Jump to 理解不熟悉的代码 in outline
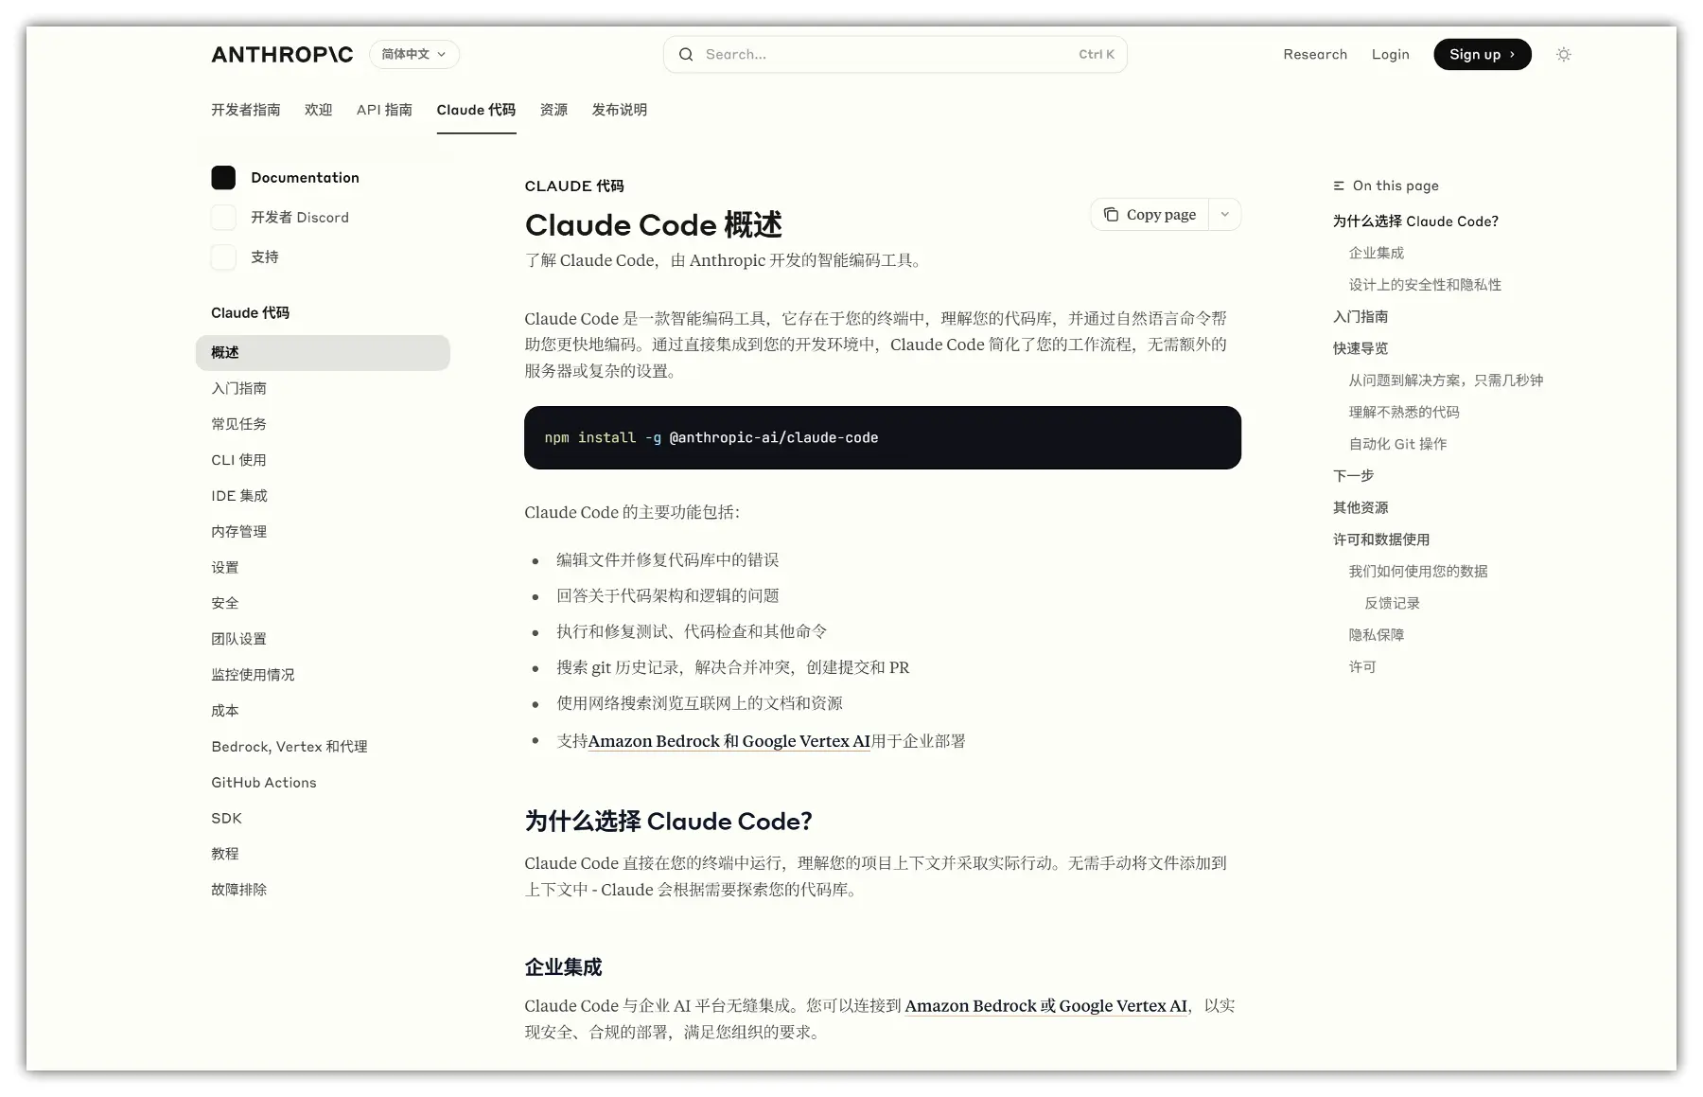 (x=1404, y=413)
